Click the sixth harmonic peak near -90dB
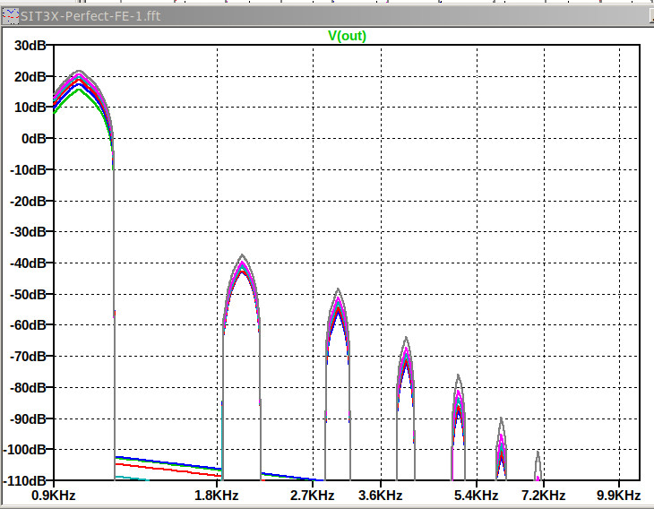The width and height of the screenshot is (654, 509). pyautogui.click(x=501, y=419)
